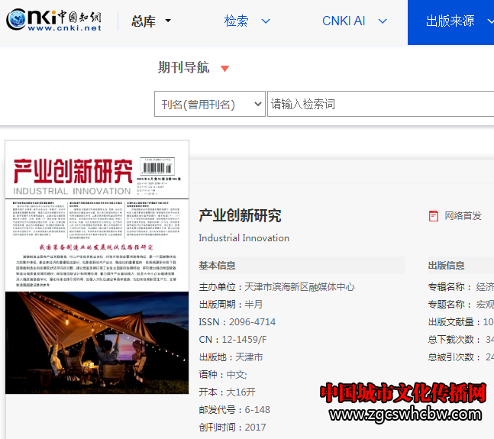The width and height of the screenshot is (494, 439).
Task: Select the 基本信息 section header
Action: tap(218, 266)
